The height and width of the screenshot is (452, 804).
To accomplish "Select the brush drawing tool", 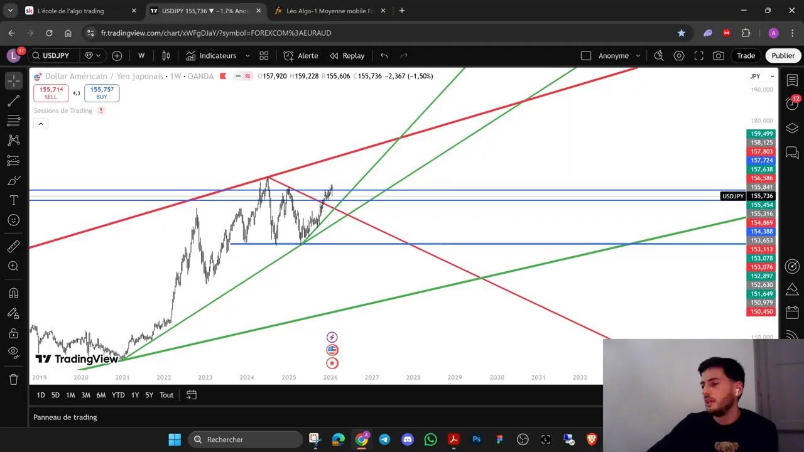I will [x=13, y=181].
